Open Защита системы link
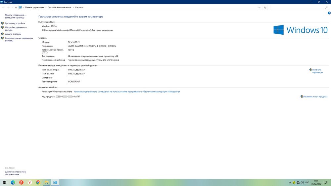331x186 pixels. tap(13, 34)
